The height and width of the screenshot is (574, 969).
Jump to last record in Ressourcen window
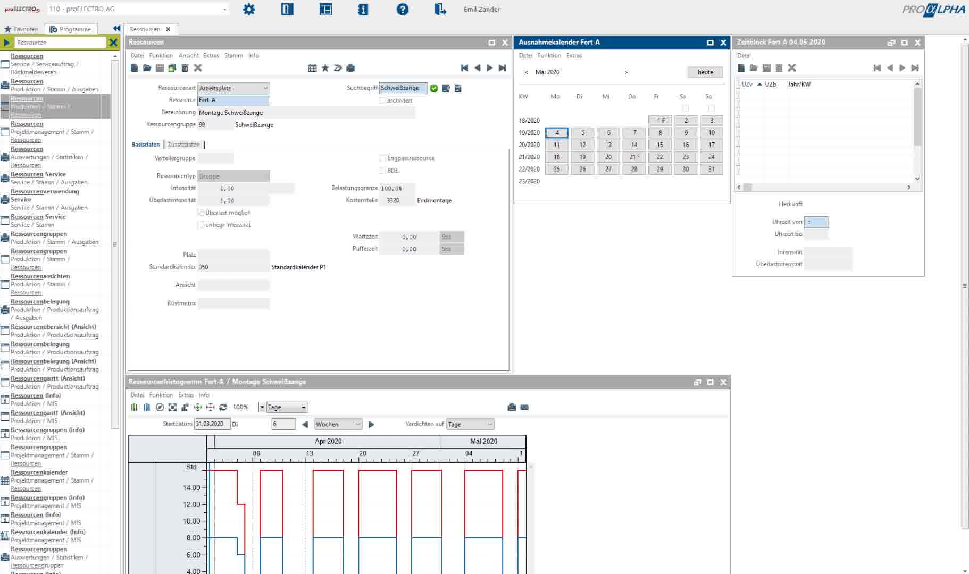click(x=503, y=68)
